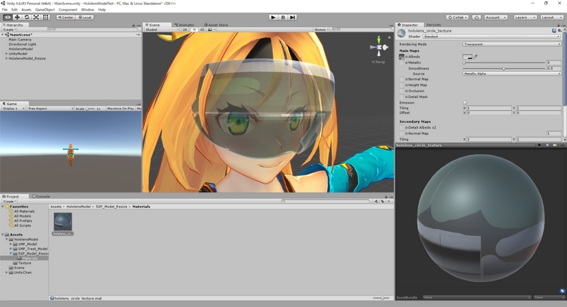
Task: Select hololens_circle_texture material thumbnail
Action: click(x=63, y=222)
